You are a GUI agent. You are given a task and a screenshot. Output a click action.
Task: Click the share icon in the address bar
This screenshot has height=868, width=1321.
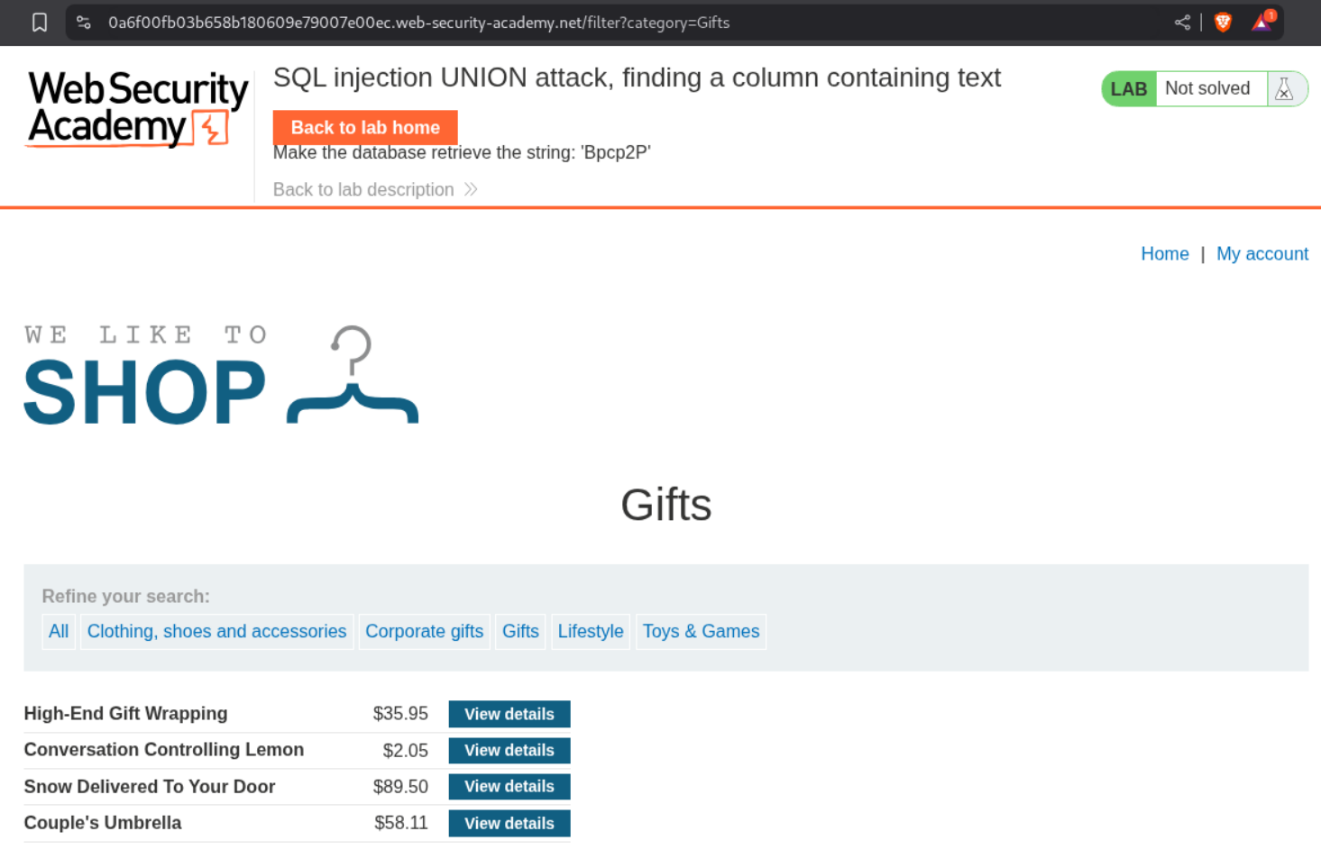[1182, 23]
